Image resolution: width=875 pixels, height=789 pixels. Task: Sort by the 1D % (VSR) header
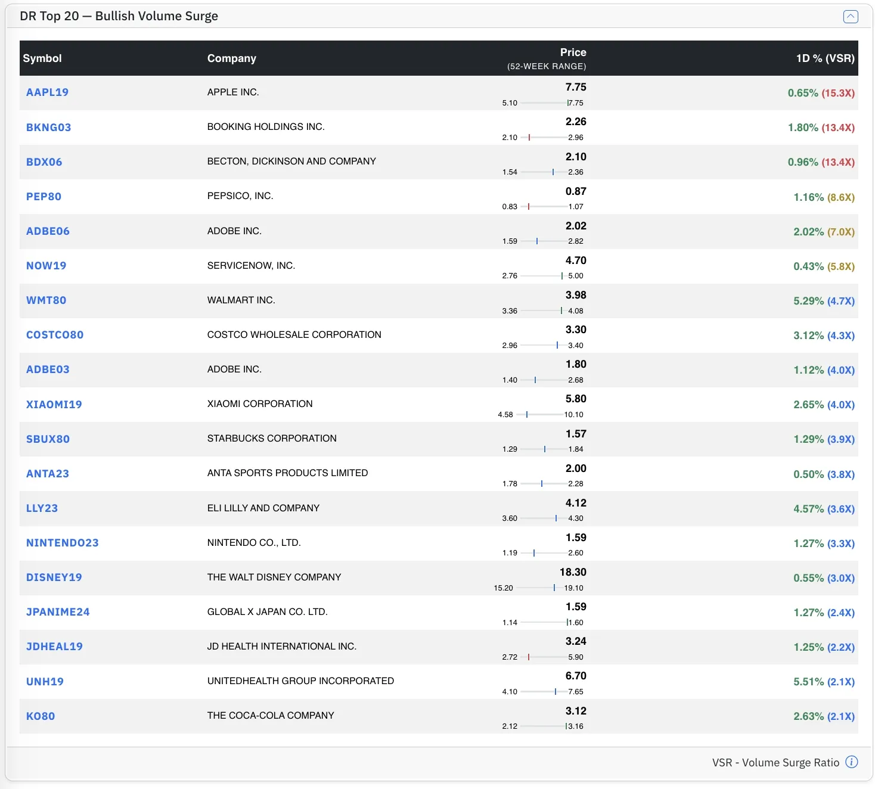826,58
